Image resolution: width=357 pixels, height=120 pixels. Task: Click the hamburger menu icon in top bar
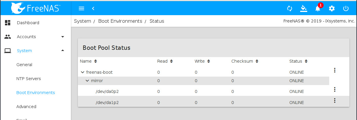pos(81,8)
